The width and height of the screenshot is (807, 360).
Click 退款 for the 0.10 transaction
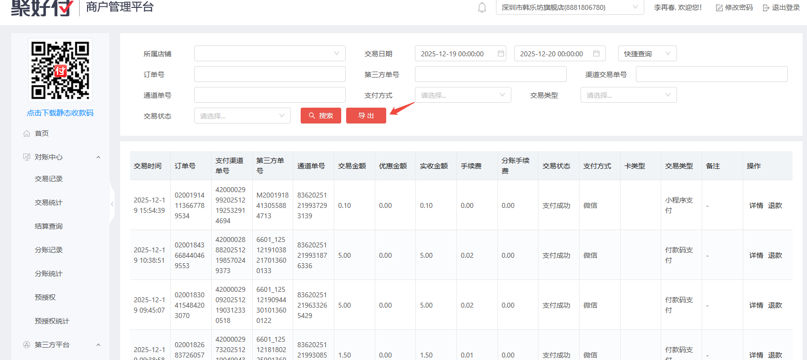pyautogui.click(x=775, y=205)
